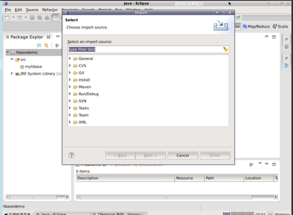The height and width of the screenshot is (215, 293).
Task: Click the type filter text field
Action: [x=146, y=49]
